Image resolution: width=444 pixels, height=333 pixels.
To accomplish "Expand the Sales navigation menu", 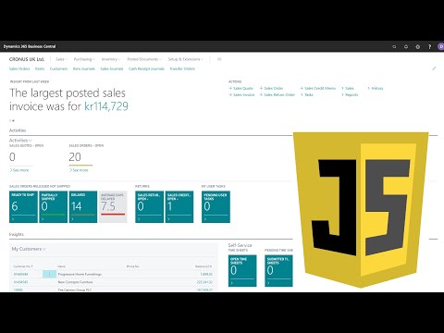I will pos(61,59).
